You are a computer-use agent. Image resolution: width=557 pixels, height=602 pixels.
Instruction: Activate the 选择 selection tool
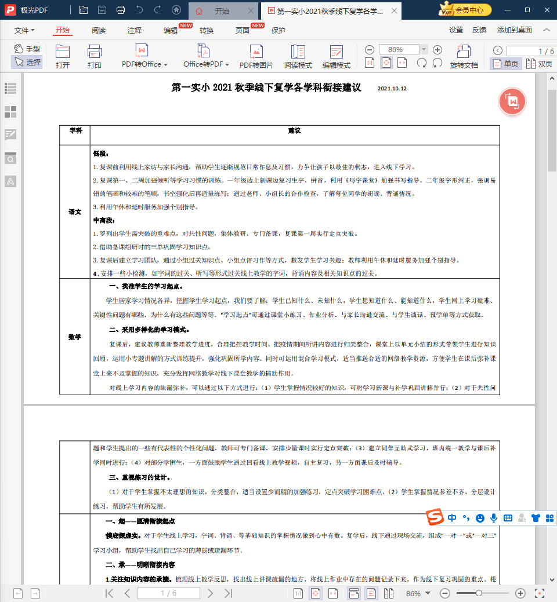coord(27,62)
